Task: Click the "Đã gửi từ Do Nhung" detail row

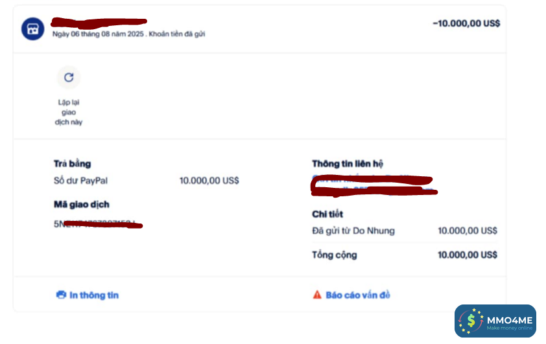Action: (353, 231)
